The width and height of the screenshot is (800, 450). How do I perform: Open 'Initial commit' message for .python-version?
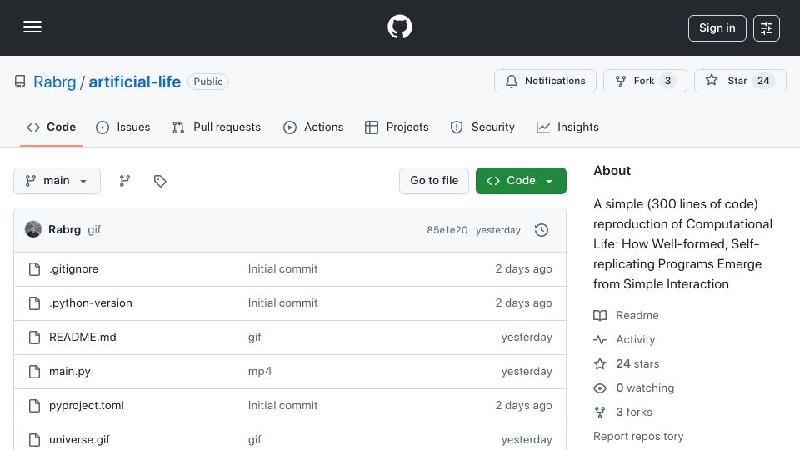point(282,303)
